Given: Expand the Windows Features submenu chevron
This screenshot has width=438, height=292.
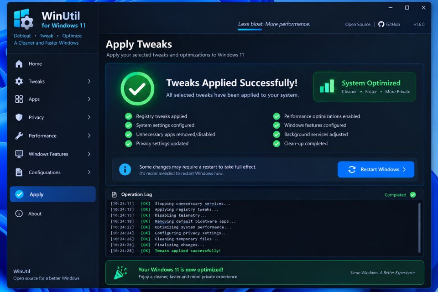Looking at the screenshot, I should pos(89,154).
